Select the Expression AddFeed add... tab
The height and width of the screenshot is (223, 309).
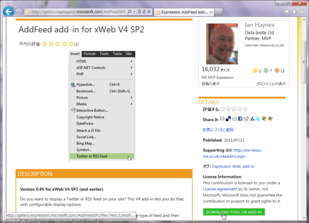(184, 12)
